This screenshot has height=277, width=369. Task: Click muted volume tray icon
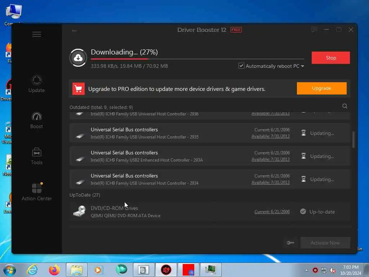pos(333,271)
